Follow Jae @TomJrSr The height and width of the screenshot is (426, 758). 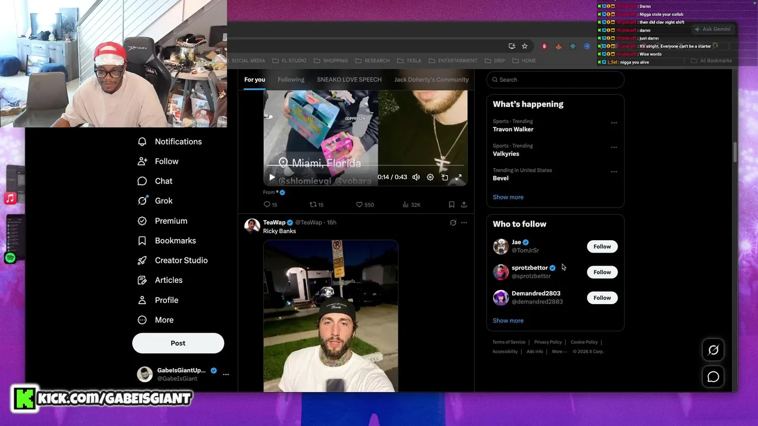pyautogui.click(x=602, y=246)
